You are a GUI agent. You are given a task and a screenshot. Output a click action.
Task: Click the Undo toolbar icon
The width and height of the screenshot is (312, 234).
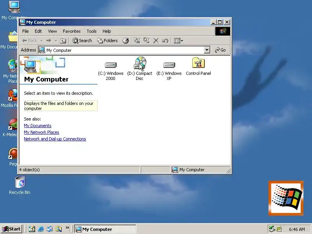pos(165,41)
